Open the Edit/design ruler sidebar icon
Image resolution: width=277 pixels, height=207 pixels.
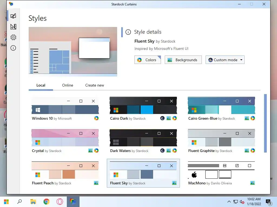tap(13, 27)
